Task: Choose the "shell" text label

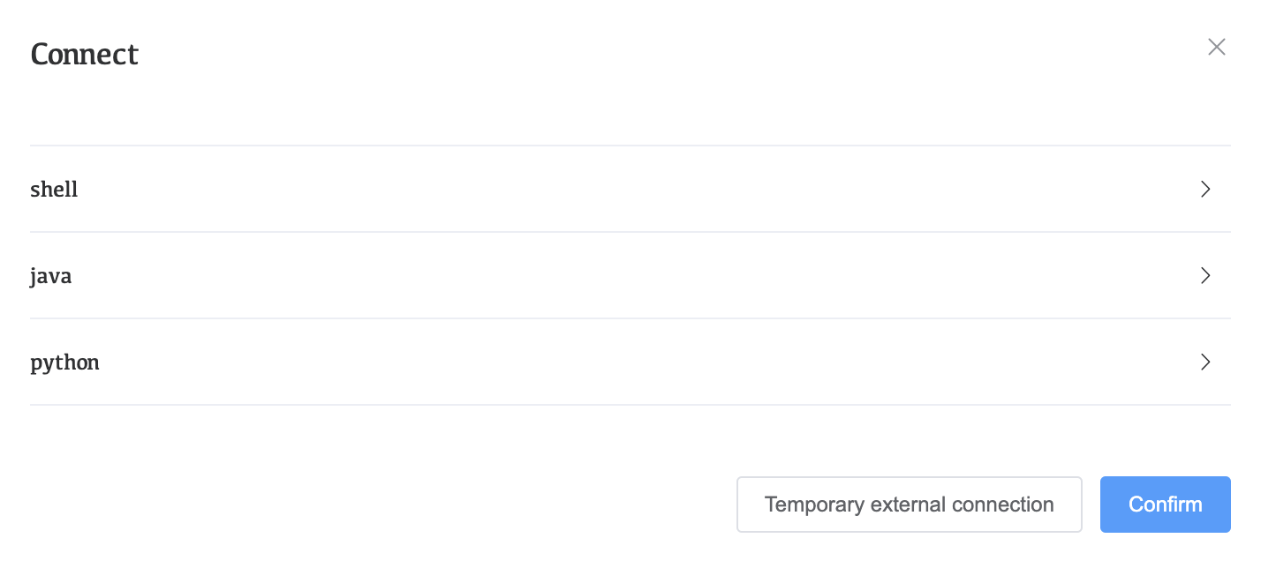Action: coord(55,190)
